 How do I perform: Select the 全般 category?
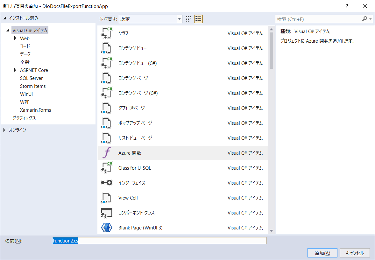pyautogui.click(x=25, y=62)
